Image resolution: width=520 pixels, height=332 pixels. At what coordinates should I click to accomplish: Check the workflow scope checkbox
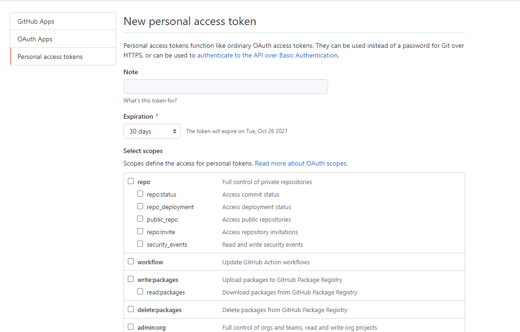pos(131,261)
